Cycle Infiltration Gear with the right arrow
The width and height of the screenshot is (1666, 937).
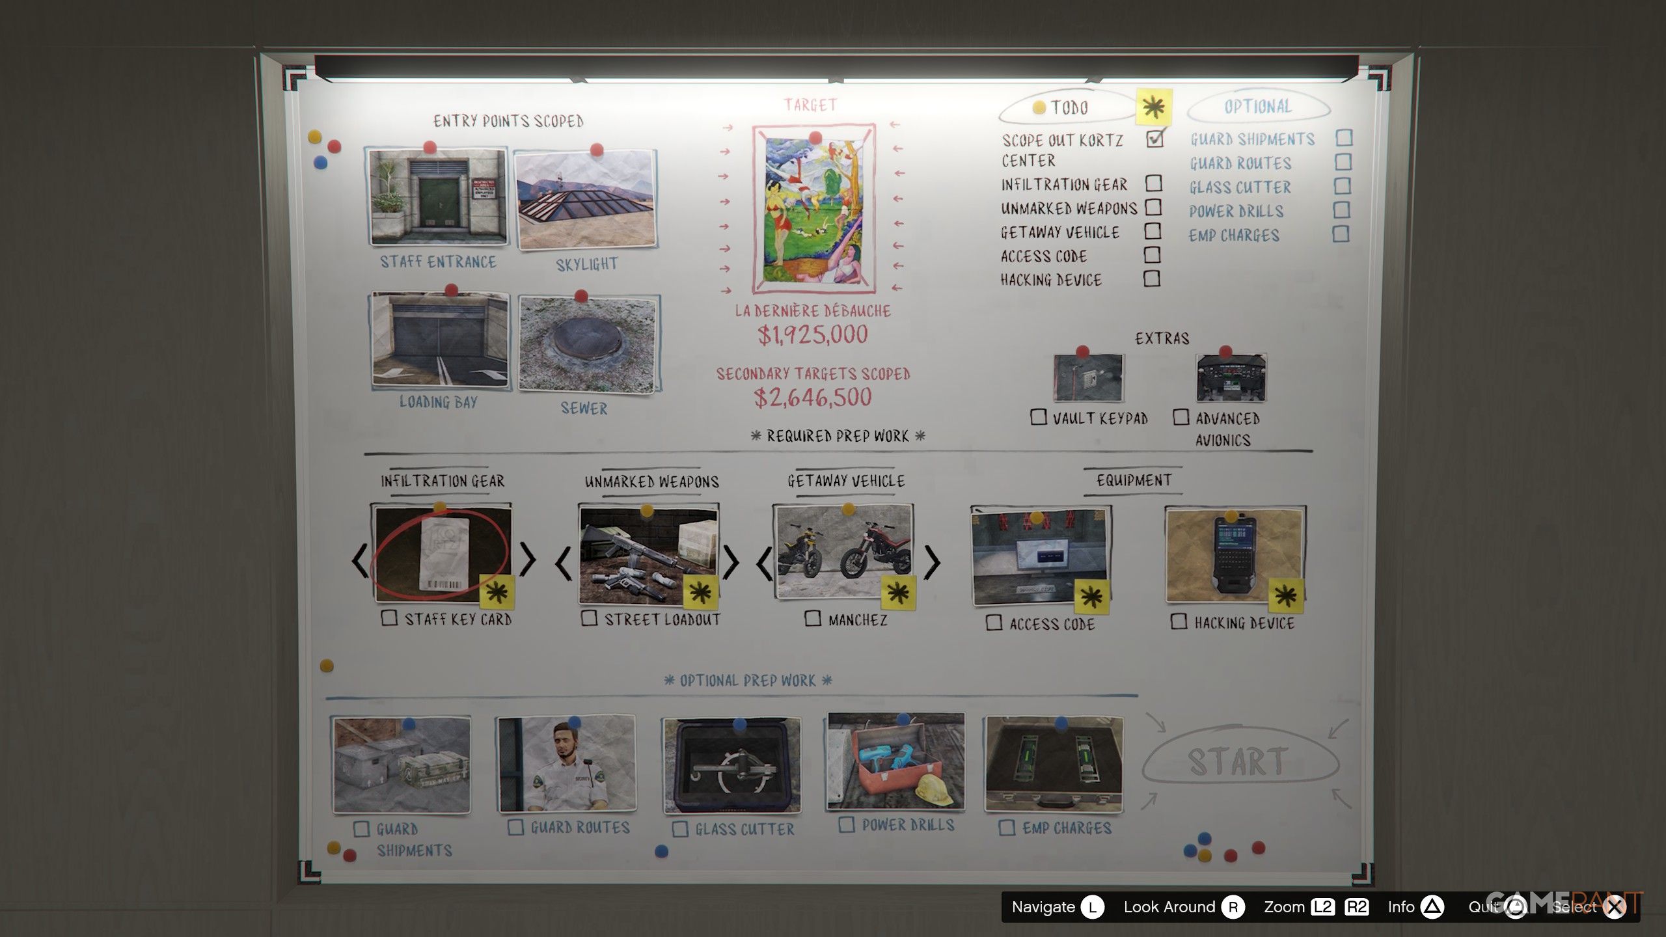pyautogui.click(x=528, y=560)
